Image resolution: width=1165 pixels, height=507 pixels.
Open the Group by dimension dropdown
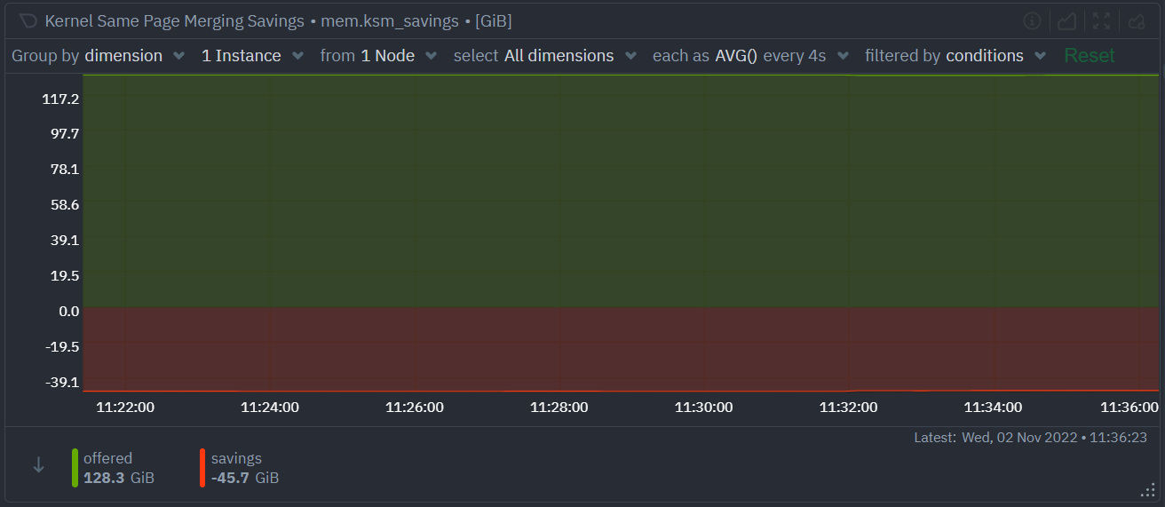click(98, 56)
